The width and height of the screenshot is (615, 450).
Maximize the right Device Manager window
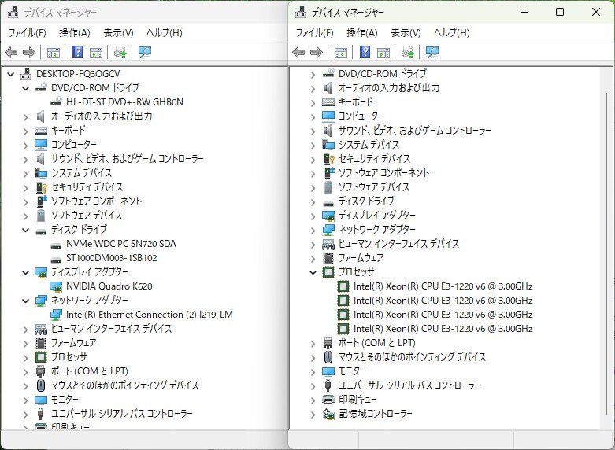click(560, 12)
